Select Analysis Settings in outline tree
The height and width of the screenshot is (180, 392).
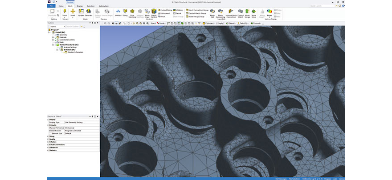point(70,48)
